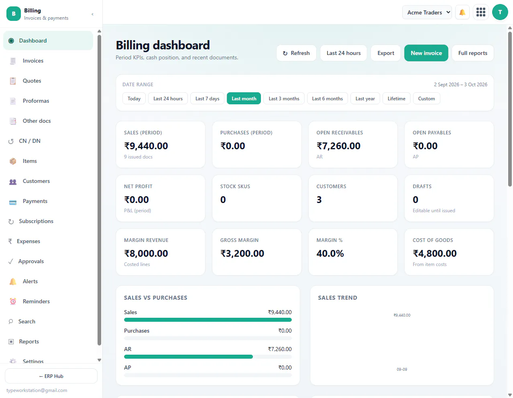Refresh the billing dashboard
513x398 pixels.
point(296,53)
